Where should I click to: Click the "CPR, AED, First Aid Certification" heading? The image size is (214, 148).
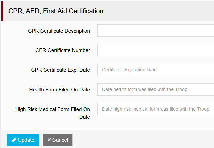pos(56,11)
